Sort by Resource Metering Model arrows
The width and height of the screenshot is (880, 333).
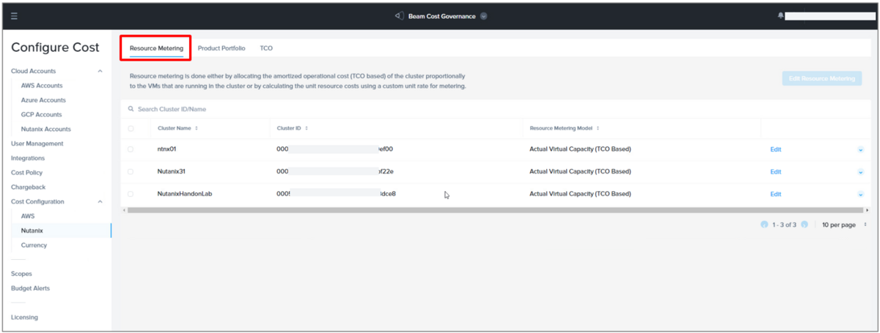(598, 128)
